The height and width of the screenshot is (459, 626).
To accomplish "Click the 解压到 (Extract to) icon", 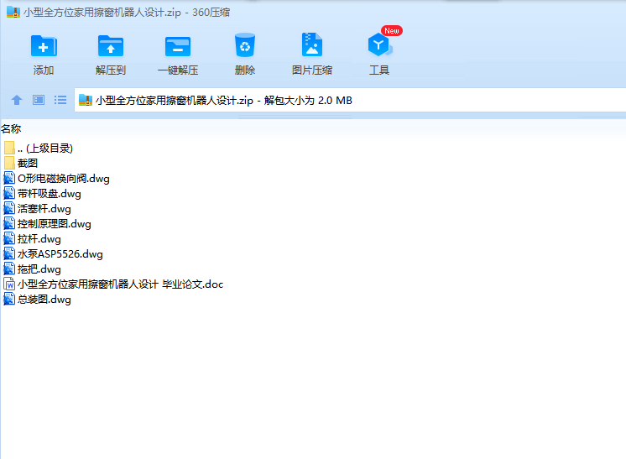I will (x=111, y=46).
